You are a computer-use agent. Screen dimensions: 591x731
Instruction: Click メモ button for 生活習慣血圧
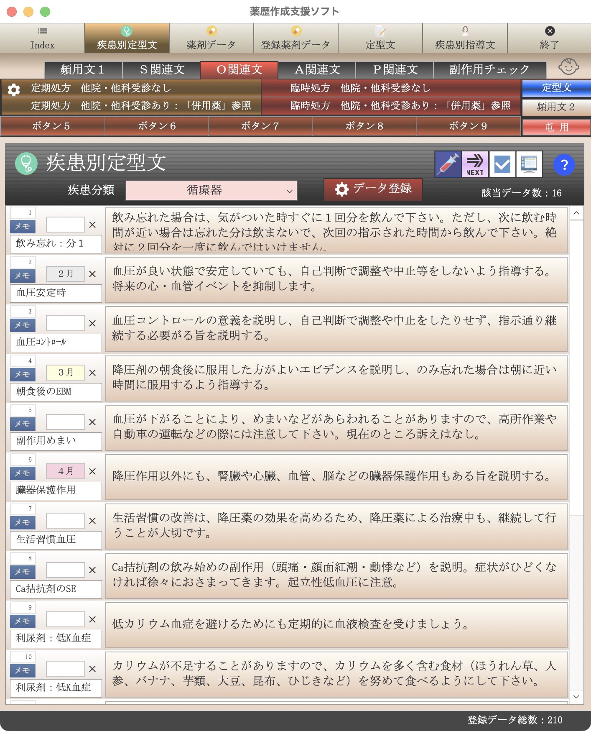coord(23,522)
